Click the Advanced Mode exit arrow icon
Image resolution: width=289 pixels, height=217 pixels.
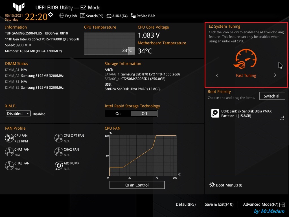(282, 205)
